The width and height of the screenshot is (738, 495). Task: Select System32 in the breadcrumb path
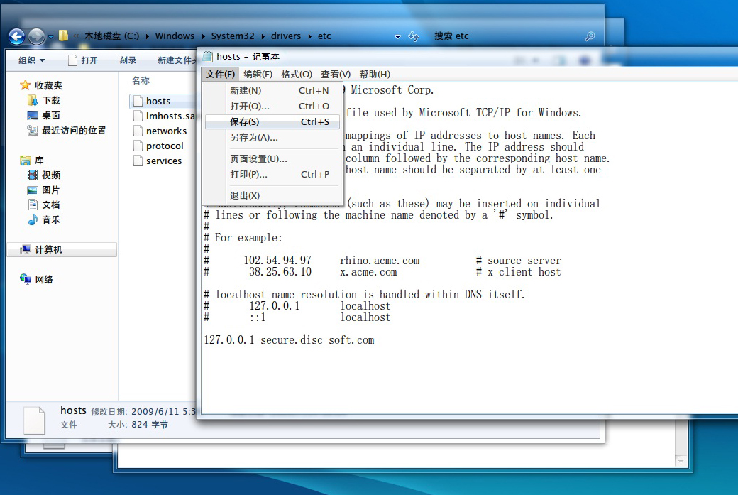[233, 36]
